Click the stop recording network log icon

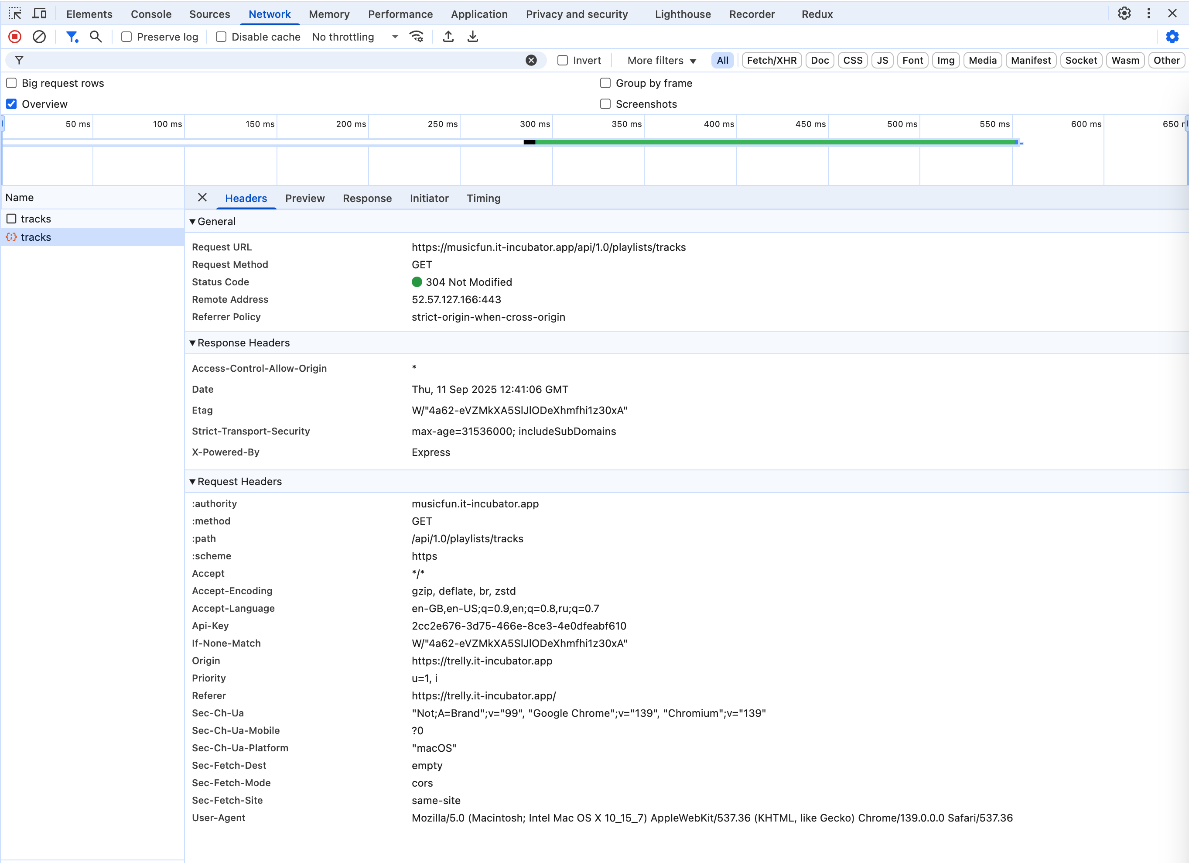[x=15, y=37]
